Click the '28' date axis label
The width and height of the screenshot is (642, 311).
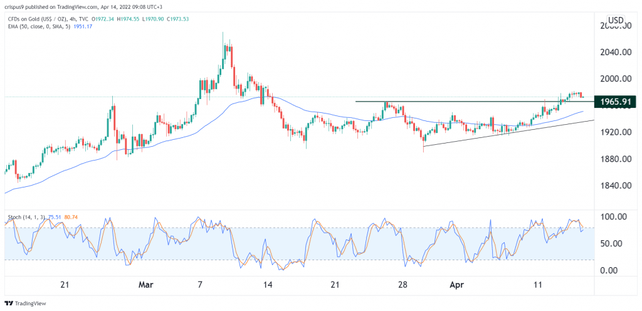tap(403, 285)
